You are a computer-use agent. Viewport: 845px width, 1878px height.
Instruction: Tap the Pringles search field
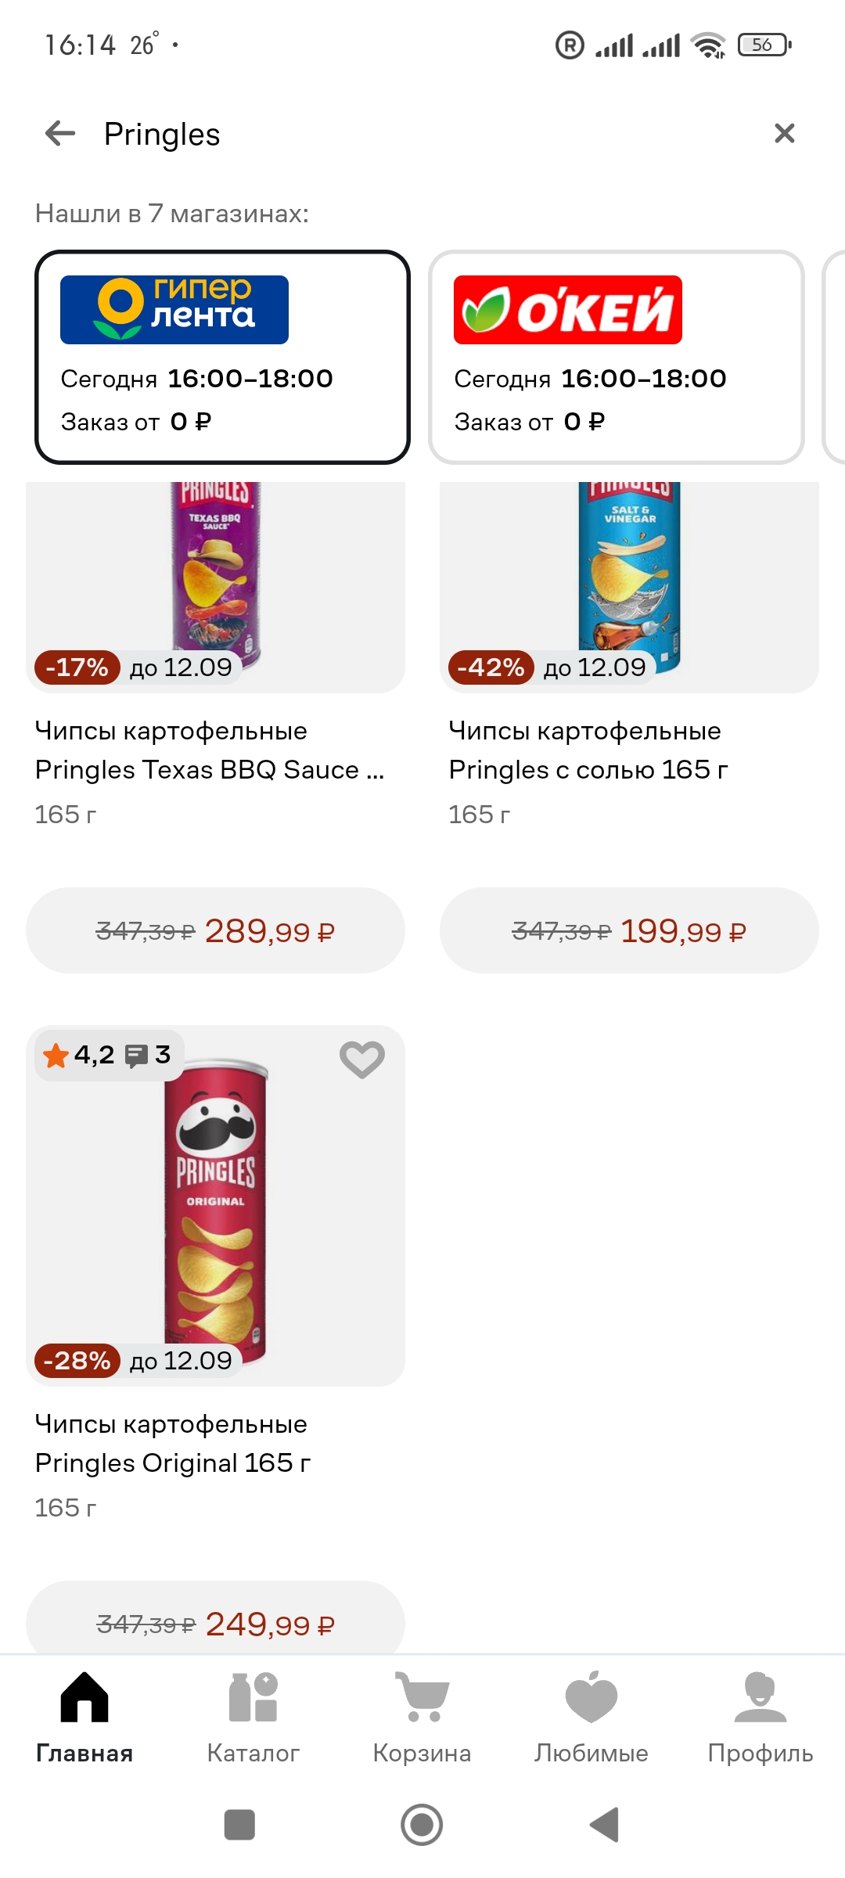pos(422,134)
